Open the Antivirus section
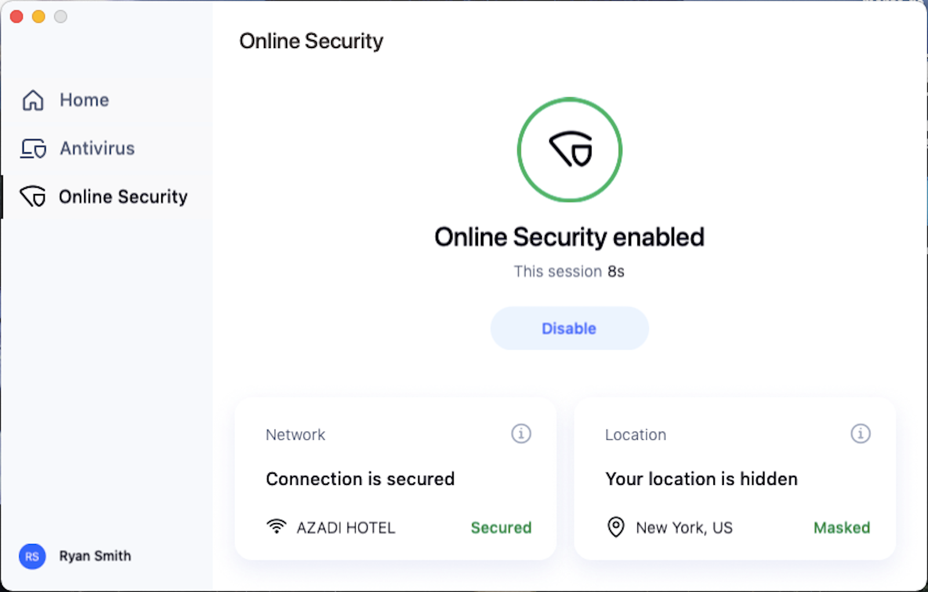Image resolution: width=928 pixels, height=592 pixels. 97,149
